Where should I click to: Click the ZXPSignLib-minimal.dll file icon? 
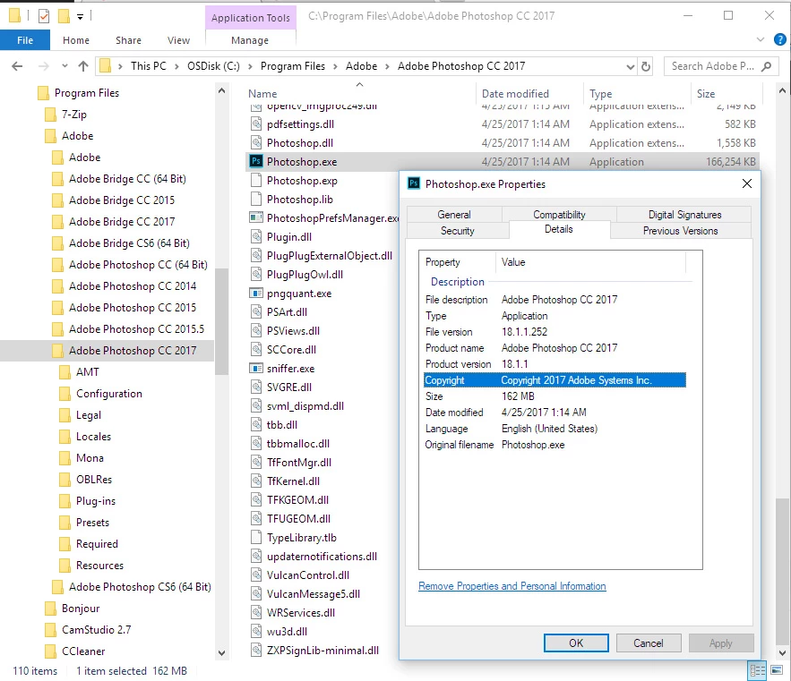pyautogui.click(x=256, y=651)
